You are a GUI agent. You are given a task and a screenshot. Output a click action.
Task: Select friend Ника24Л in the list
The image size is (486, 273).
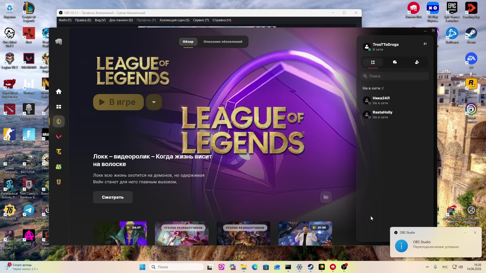(395, 100)
